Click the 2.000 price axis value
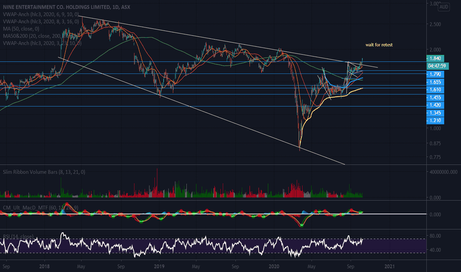Viewport: 461px width, 272px height. 435,49
